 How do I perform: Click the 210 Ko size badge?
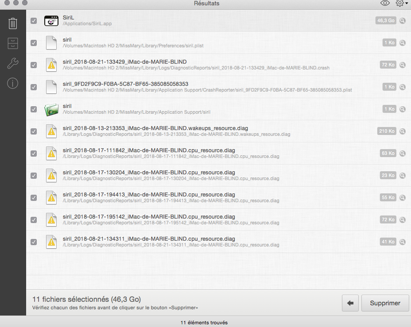pos(387,131)
